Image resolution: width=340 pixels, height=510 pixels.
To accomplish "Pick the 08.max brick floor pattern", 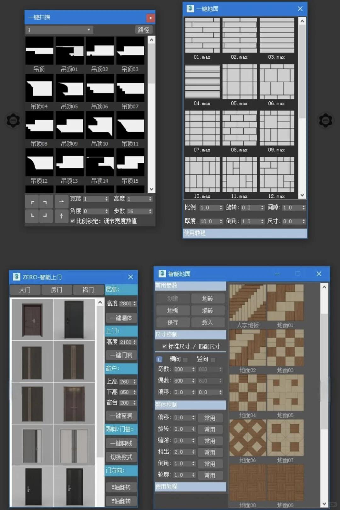I will tap(240, 128).
